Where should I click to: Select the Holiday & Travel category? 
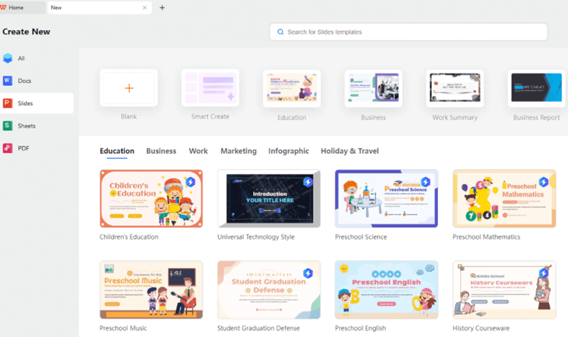coord(350,150)
